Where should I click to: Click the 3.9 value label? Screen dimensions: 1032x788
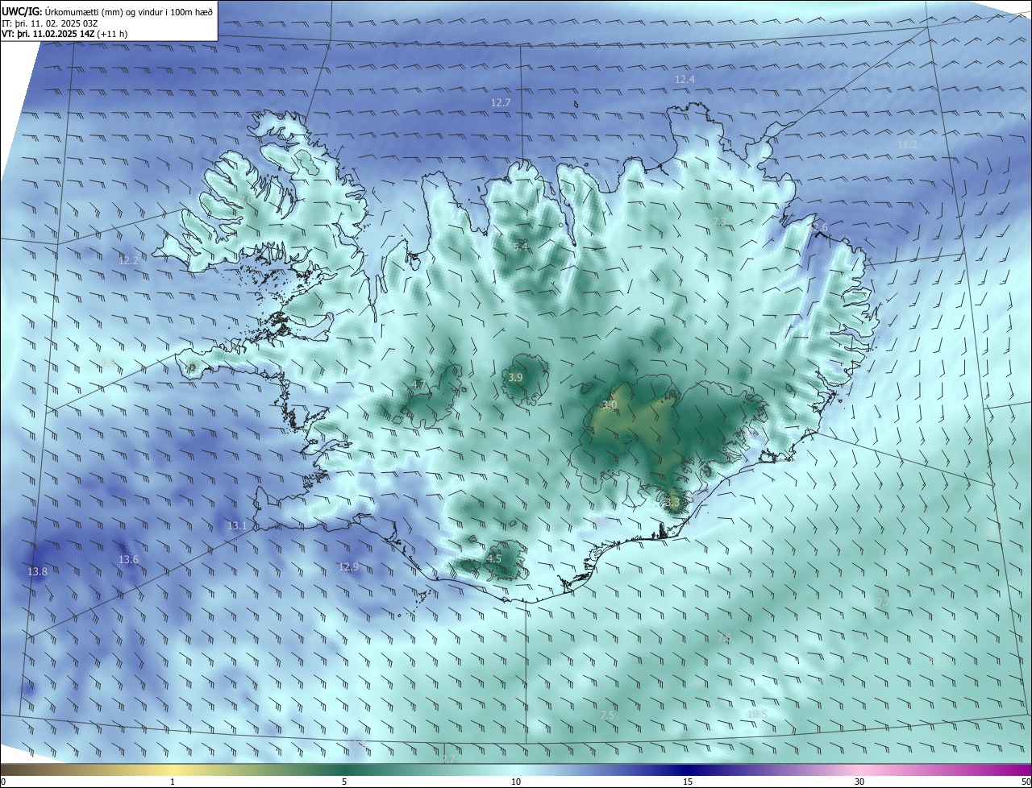point(516,377)
